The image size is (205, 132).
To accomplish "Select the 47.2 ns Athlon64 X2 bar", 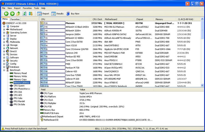I will pos(53,27).
